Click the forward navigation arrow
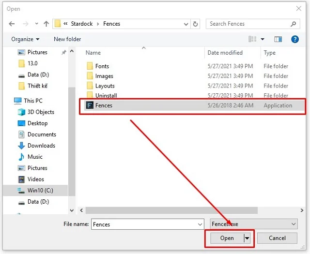Image resolution: width=310 pixels, height=254 pixels. [26, 24]
